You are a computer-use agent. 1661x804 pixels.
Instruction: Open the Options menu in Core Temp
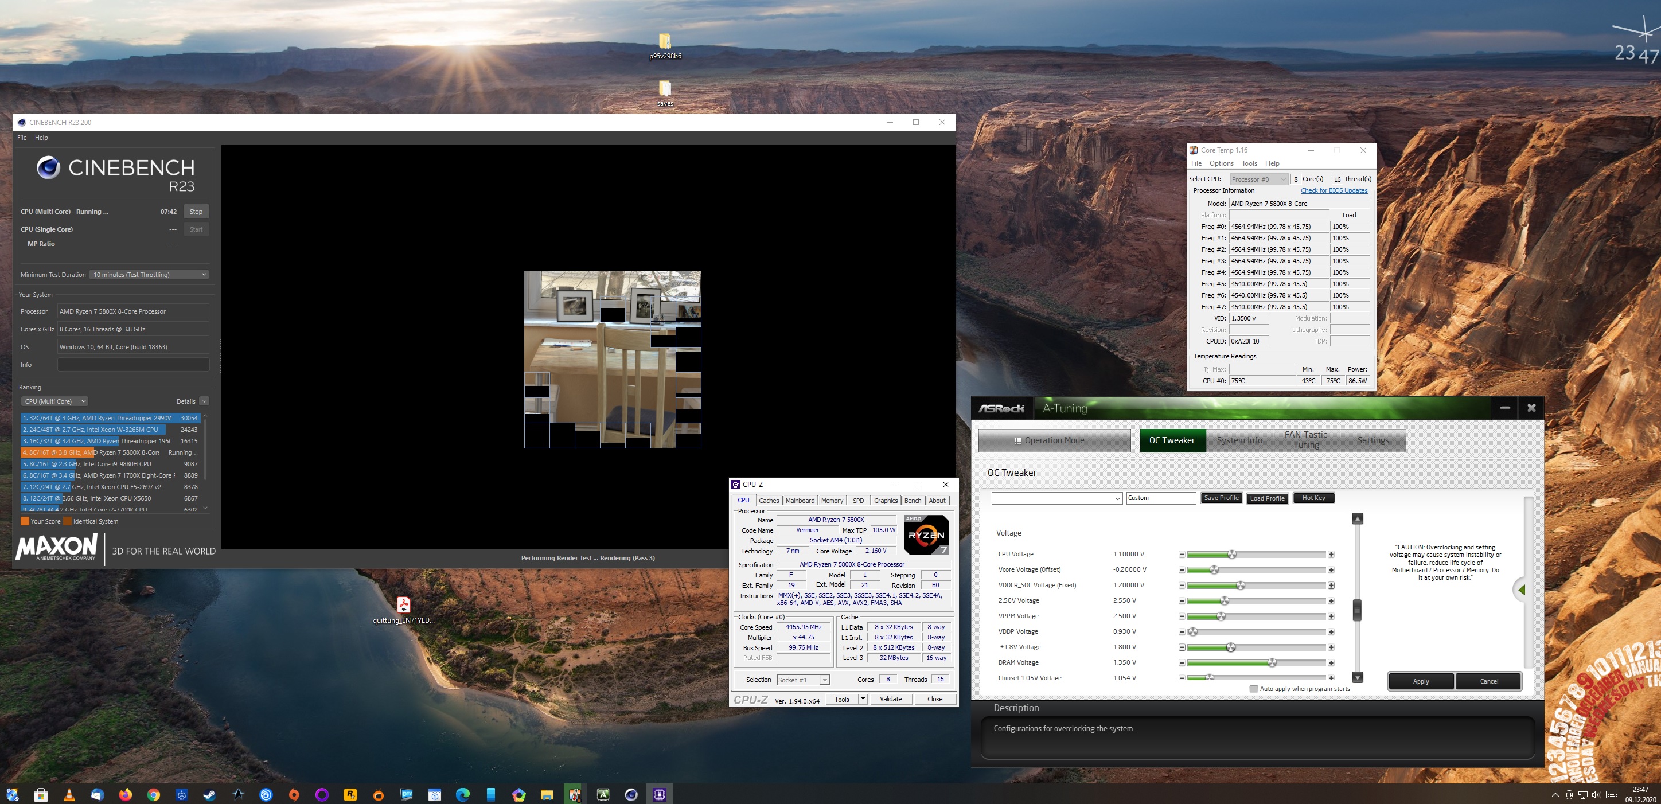coord(1221,162)
